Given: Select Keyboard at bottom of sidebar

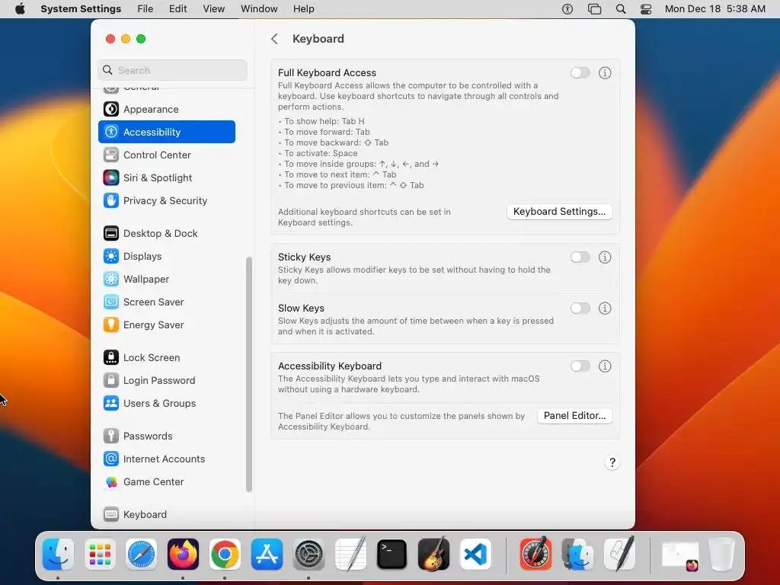Looking at the screenshot, I should pos(167,514).
